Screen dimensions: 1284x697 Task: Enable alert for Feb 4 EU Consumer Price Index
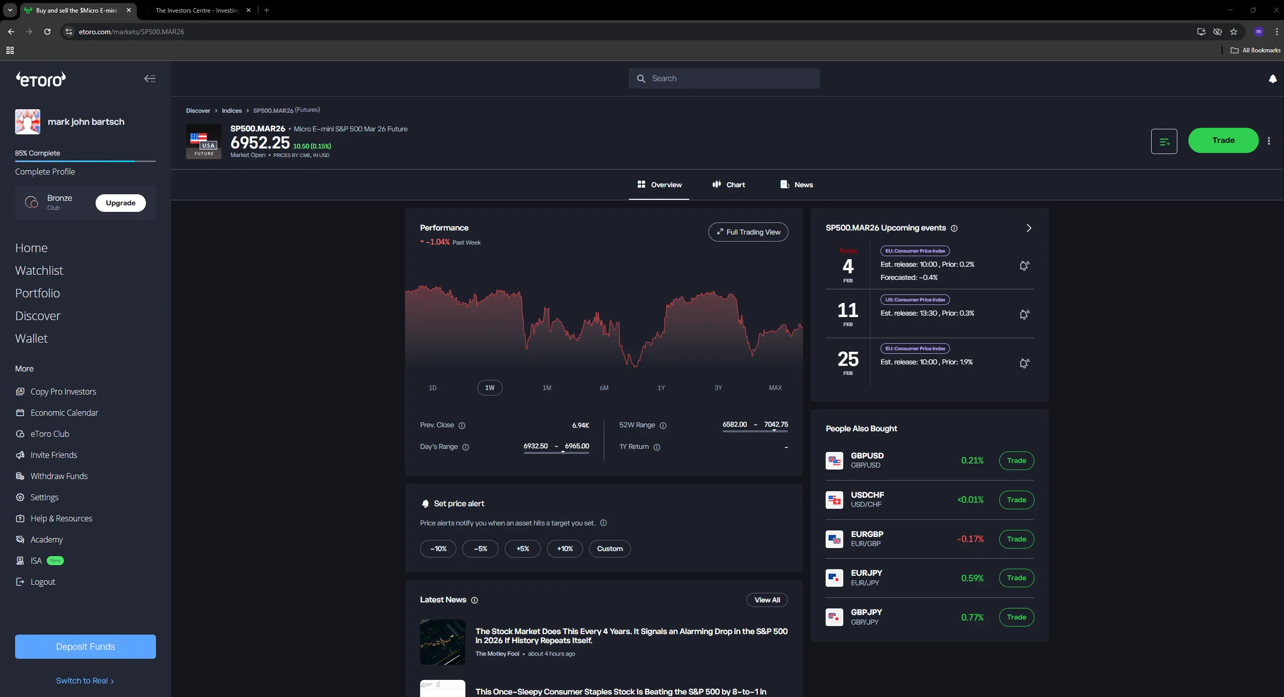1024,266
